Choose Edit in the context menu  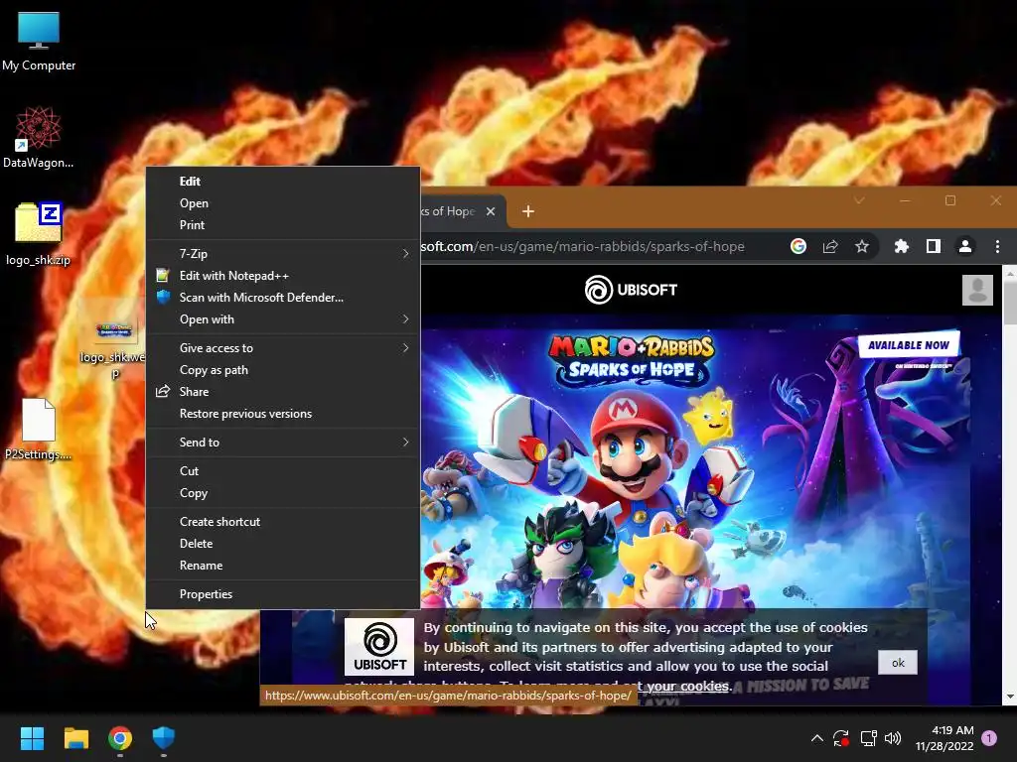point(283,182)
